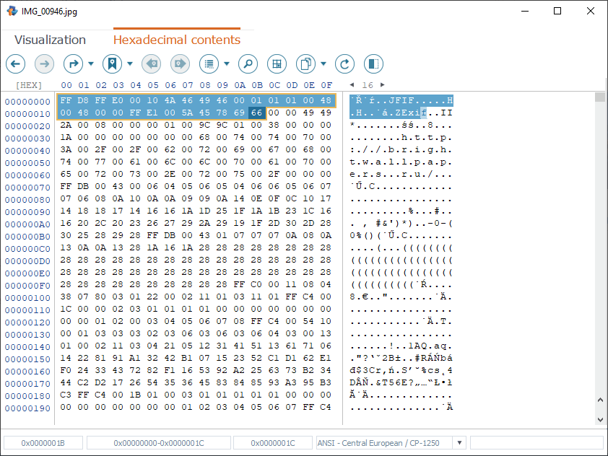Click the 0x0000001B position field
This screenshot has height=456, width=608.
click(43, 442)
